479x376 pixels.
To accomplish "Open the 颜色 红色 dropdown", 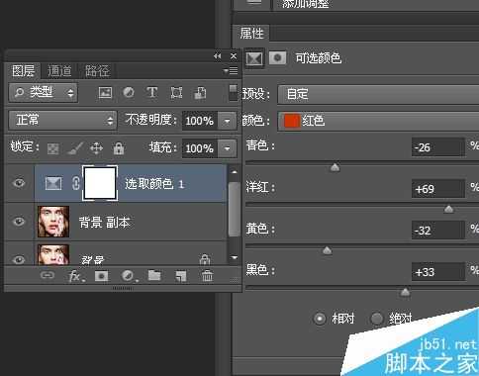I will [378, 121].
